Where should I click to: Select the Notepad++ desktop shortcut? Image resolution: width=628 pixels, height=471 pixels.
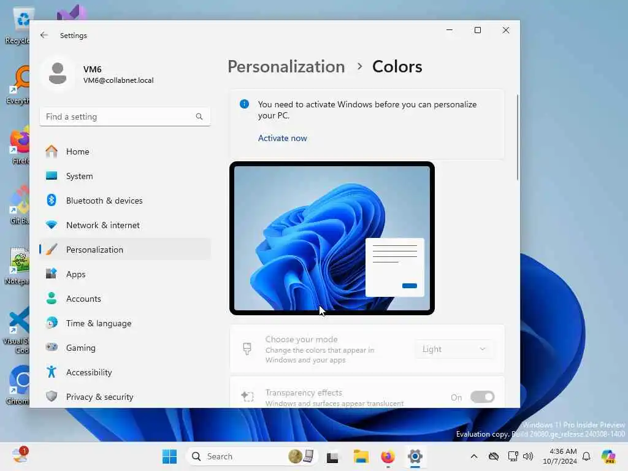pyautogui.click(x=17, y=266)
